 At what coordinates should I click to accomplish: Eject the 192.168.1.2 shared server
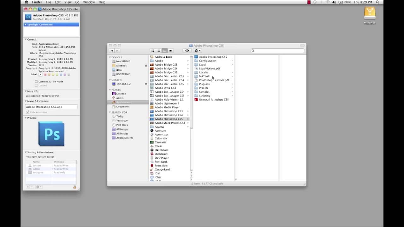[146, 84]
